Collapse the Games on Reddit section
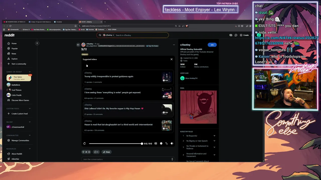Screen dimensions: 321x180 tap(30, 72)
